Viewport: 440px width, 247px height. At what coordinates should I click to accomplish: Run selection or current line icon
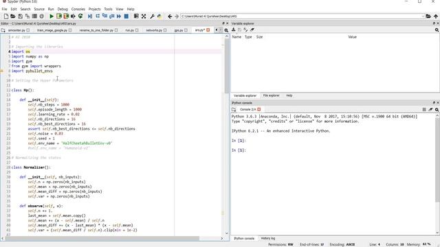[74, 16]
